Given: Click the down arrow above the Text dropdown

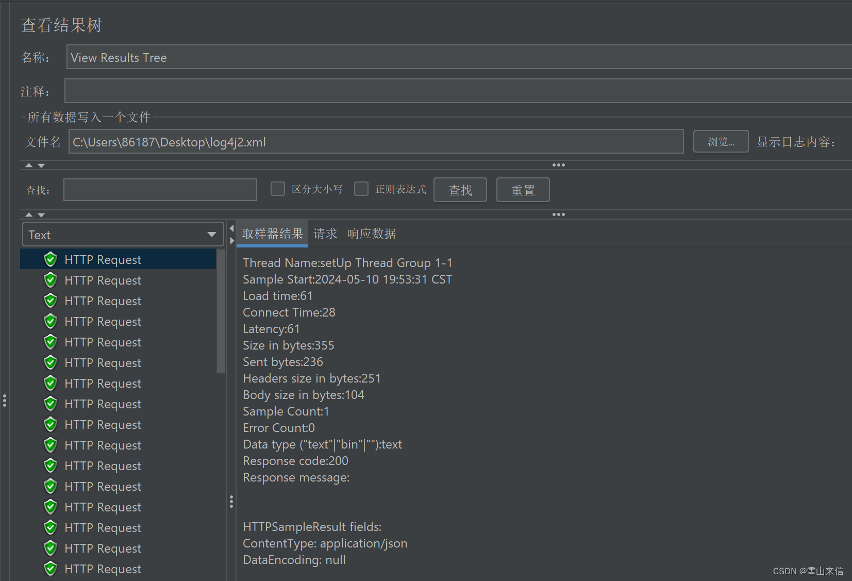Looking at the screenshot, I should pos(41,214).
